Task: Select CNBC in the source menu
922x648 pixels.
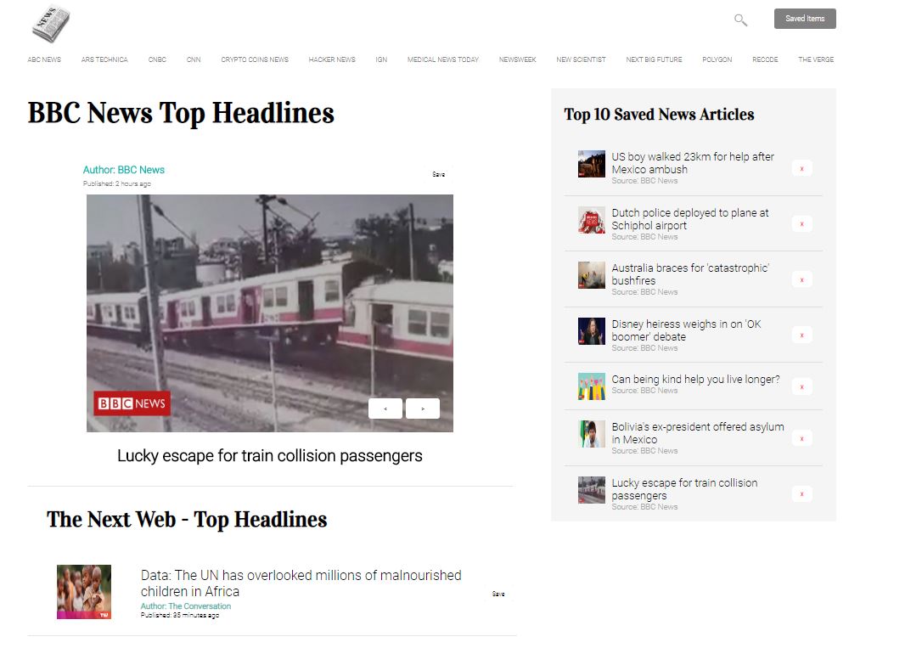Action: [x=157, y=59]
